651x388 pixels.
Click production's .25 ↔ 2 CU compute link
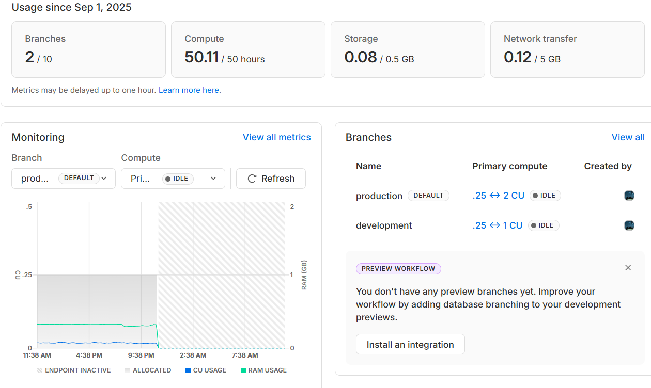(x=499, y=196)
